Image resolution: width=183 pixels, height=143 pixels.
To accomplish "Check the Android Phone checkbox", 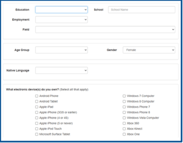I will click(x=37, y=96).
